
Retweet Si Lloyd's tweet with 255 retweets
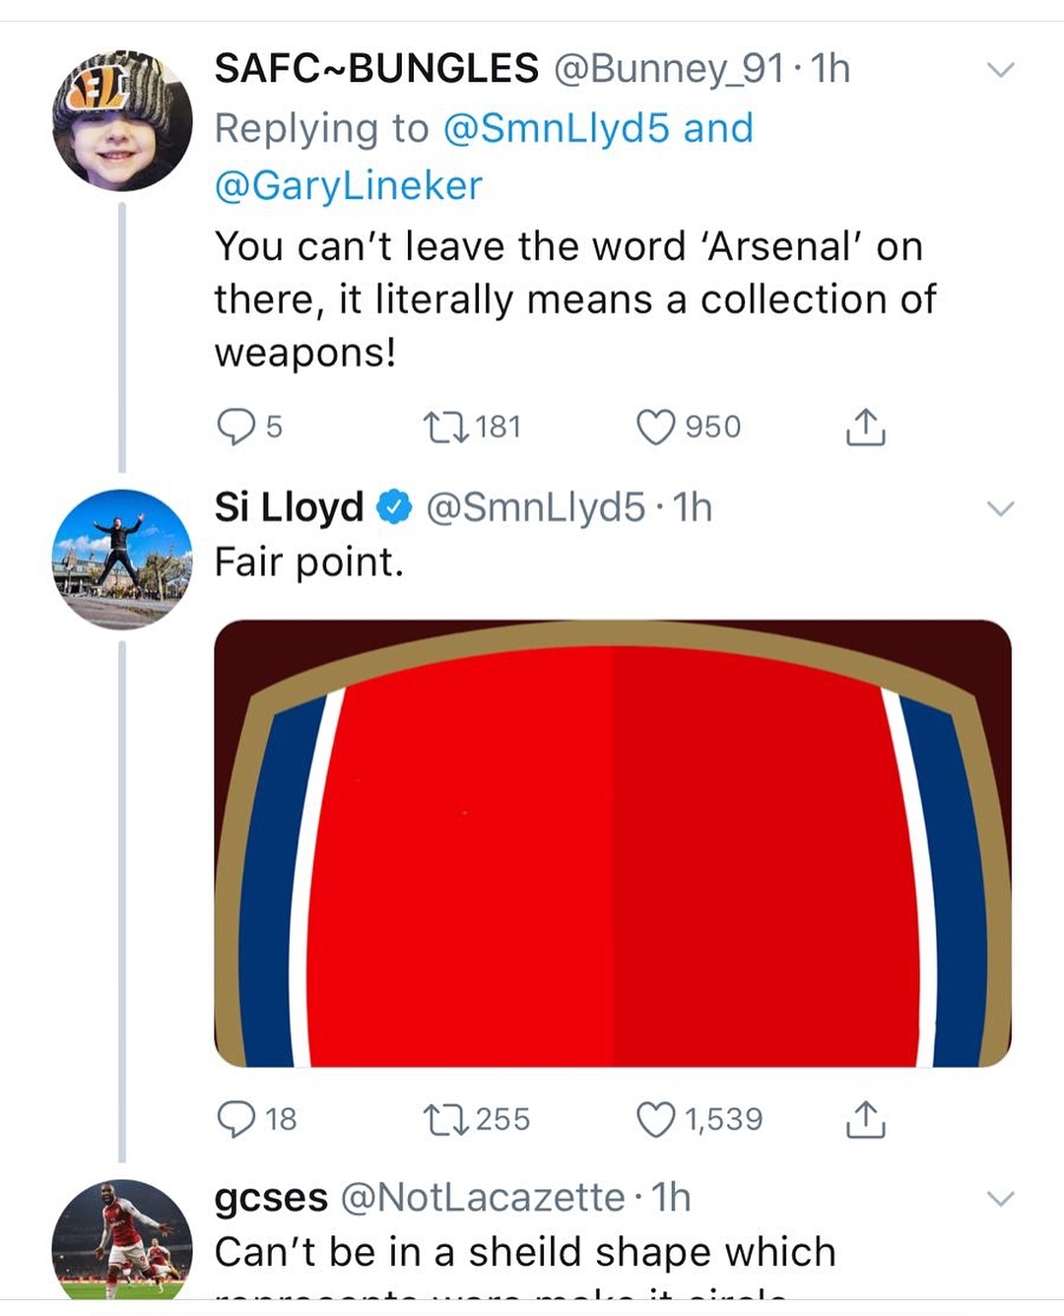445,1119
